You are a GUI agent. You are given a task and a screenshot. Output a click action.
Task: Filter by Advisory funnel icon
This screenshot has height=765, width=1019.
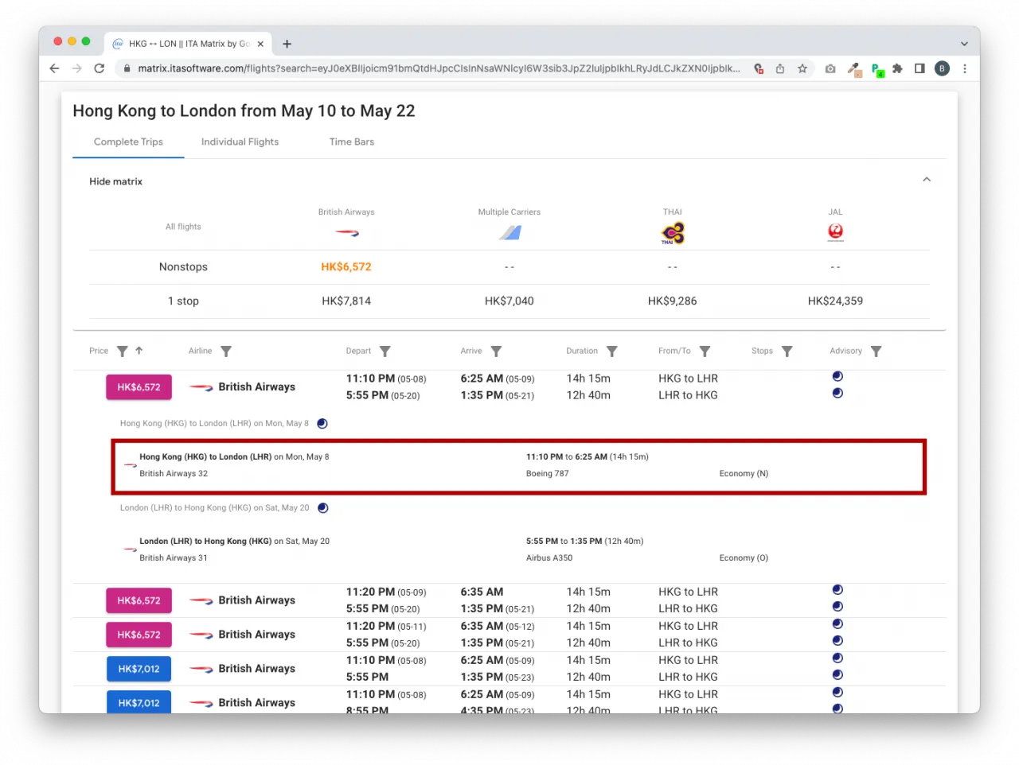coord(876,351)
